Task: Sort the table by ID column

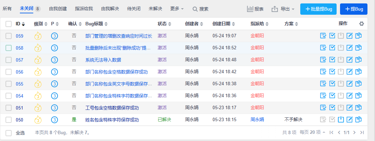Action: [x=20, y=24]
